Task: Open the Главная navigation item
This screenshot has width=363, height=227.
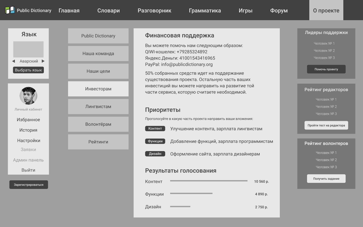Action: point(69,11)
